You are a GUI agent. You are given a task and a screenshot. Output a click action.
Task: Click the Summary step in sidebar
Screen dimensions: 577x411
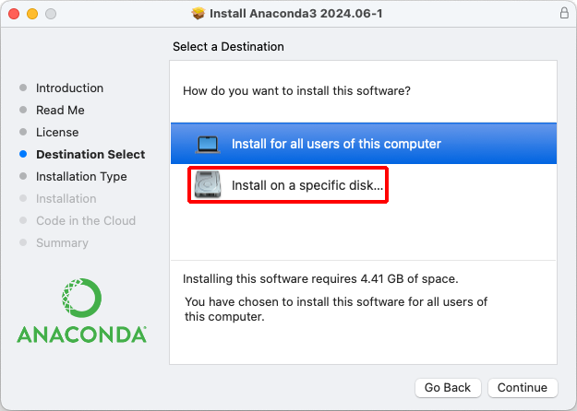pyautogui.click(x=62, y=243)
